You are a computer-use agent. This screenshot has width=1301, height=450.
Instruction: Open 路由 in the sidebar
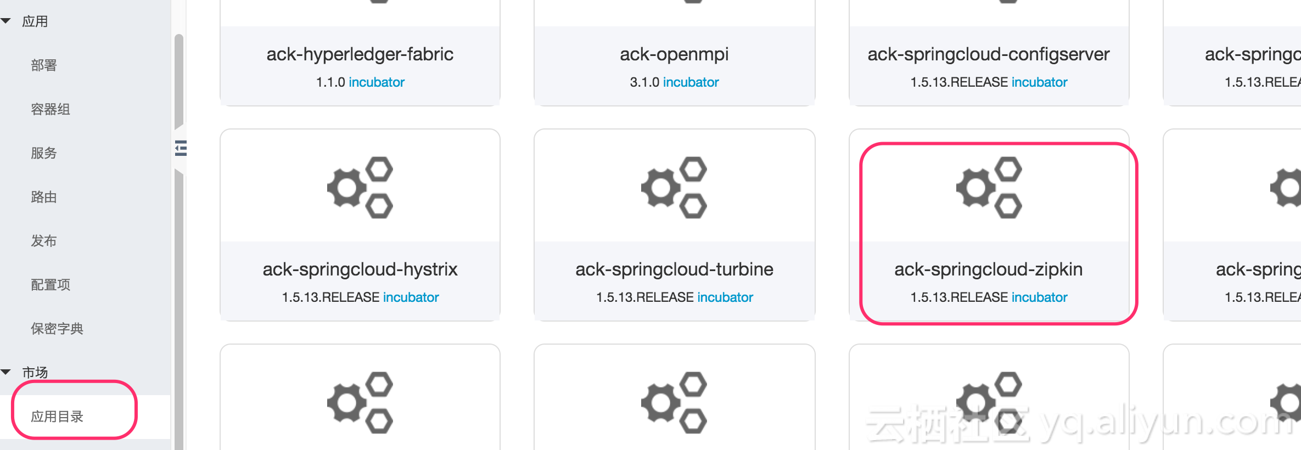(44, 197)
